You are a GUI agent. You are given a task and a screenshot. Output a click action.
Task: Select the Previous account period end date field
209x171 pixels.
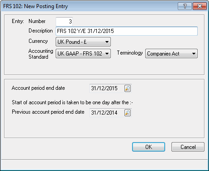[107, 113]
